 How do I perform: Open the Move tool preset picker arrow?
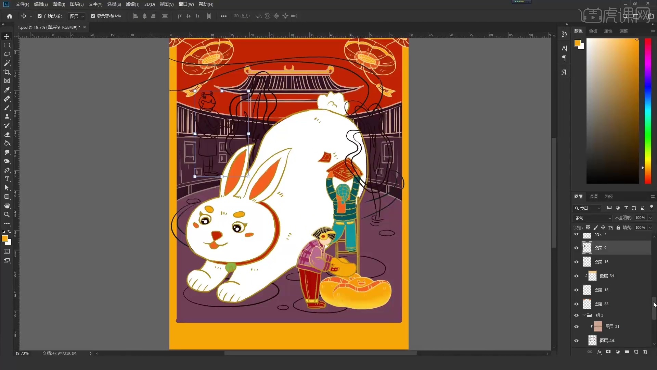(x=31, y=16)
